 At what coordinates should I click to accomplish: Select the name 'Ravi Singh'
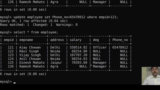point(29,51)
